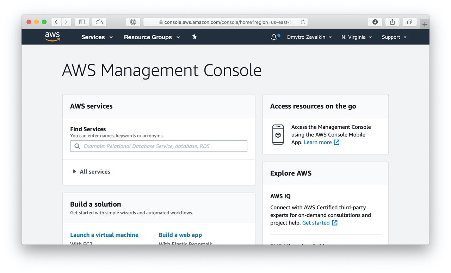451x273 pixels.
Task: Click external link icon beside Get started
Action: pyautogui.click(x=335, y=223)
